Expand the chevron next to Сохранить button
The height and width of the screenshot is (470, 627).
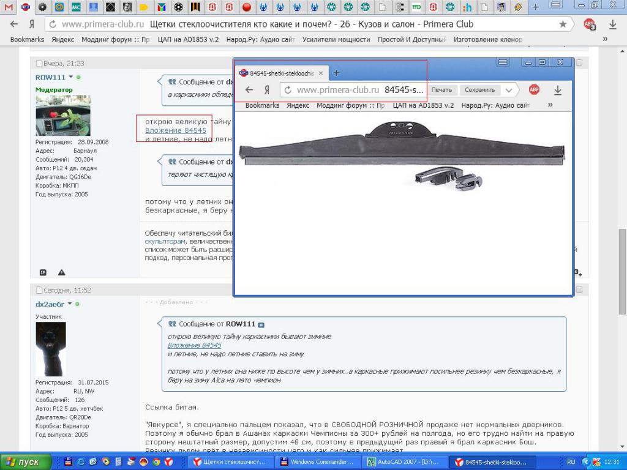(x=508, y=90)
